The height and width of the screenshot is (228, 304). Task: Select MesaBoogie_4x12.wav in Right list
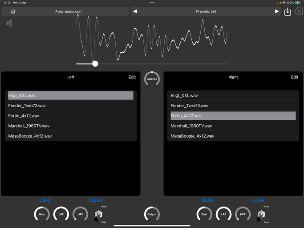click(x=233, y=136)
